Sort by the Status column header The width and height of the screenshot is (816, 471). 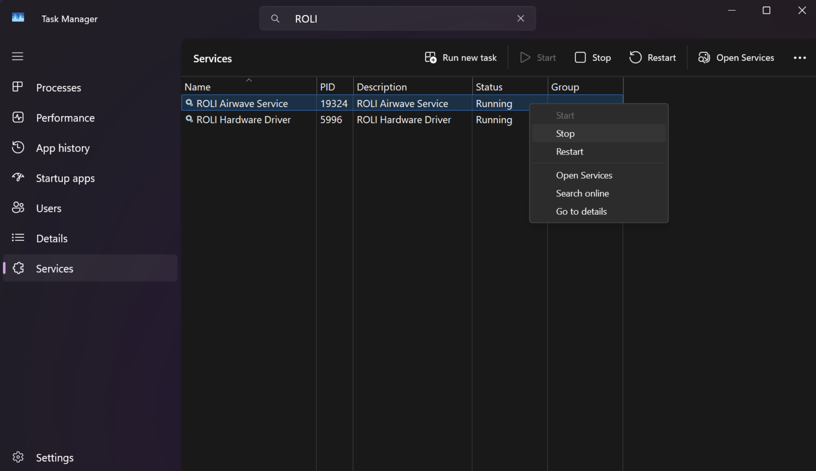(489, 87)
